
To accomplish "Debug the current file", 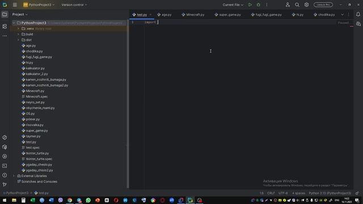I will 259,5.
